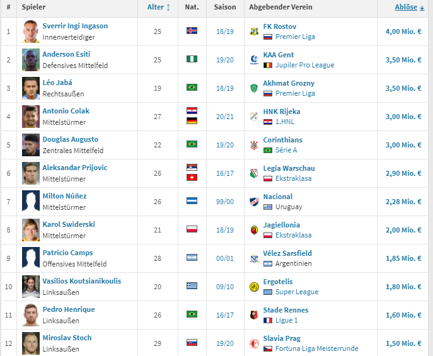Click Nigeria flag in Anderson Esiti row
The height and width of the screenshot is (356, 433).
pyautogui.click(x=192, y=59)
